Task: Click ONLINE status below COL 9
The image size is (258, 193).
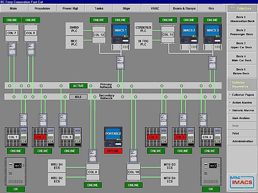Action: point(92,185)
